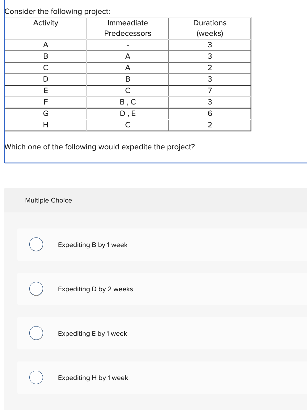Screen dimensions: 307x410
Task: Select the radio button for Expediting B by 1 week
Action: click(x=36, y=245)
